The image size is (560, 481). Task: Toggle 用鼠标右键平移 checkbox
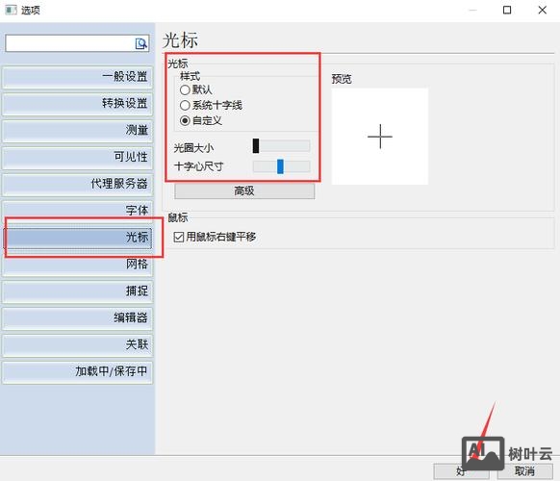[x=179, y=237]
